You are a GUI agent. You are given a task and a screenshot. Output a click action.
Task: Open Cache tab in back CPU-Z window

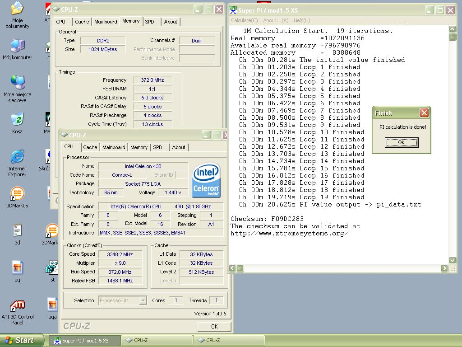[82, 22]
